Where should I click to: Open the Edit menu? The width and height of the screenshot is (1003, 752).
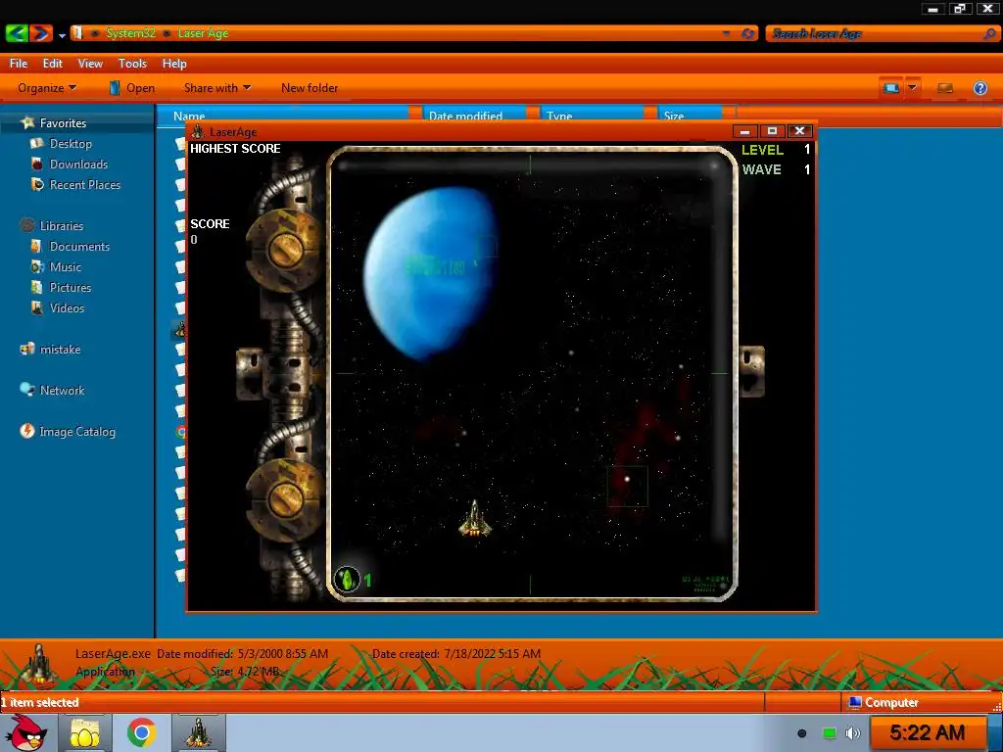coord(53,64)
